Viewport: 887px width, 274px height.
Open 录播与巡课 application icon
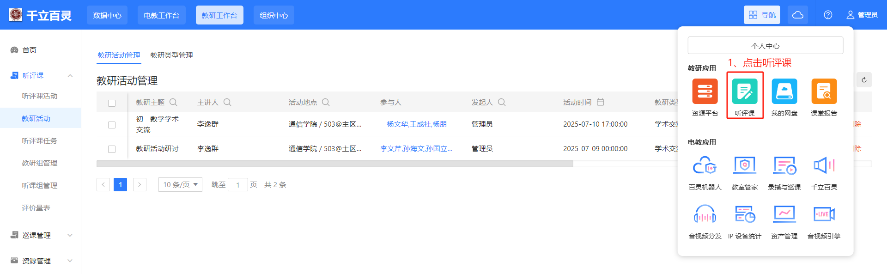(x=784, y=165)
